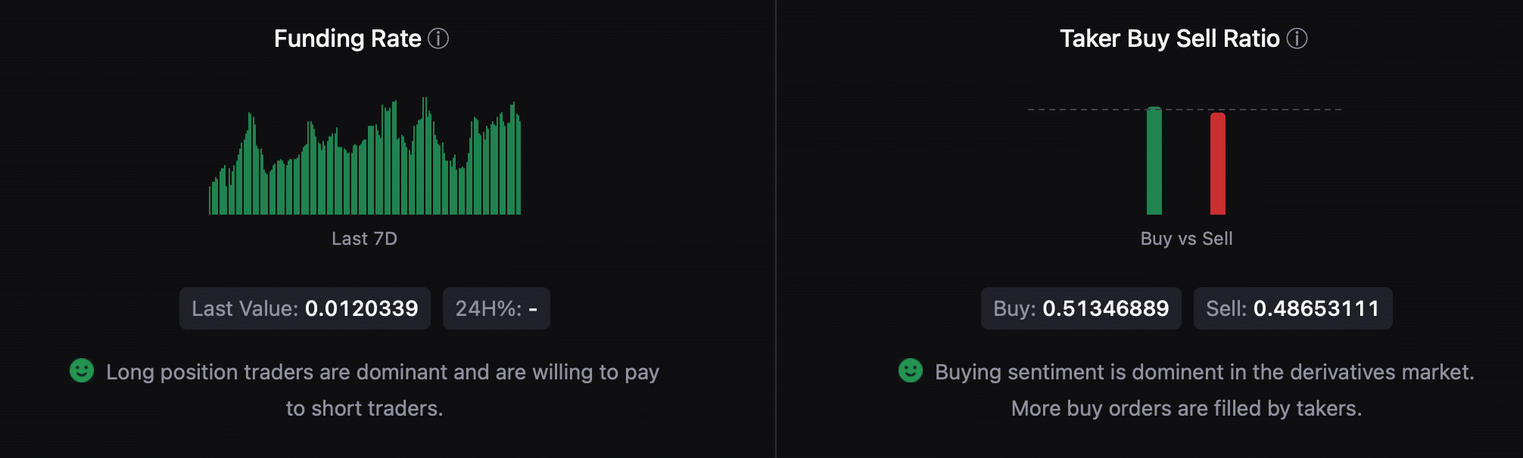This screenshot has height=458, width=1523.
Task: Click the red Sell bar
Action: (1218, 165)
